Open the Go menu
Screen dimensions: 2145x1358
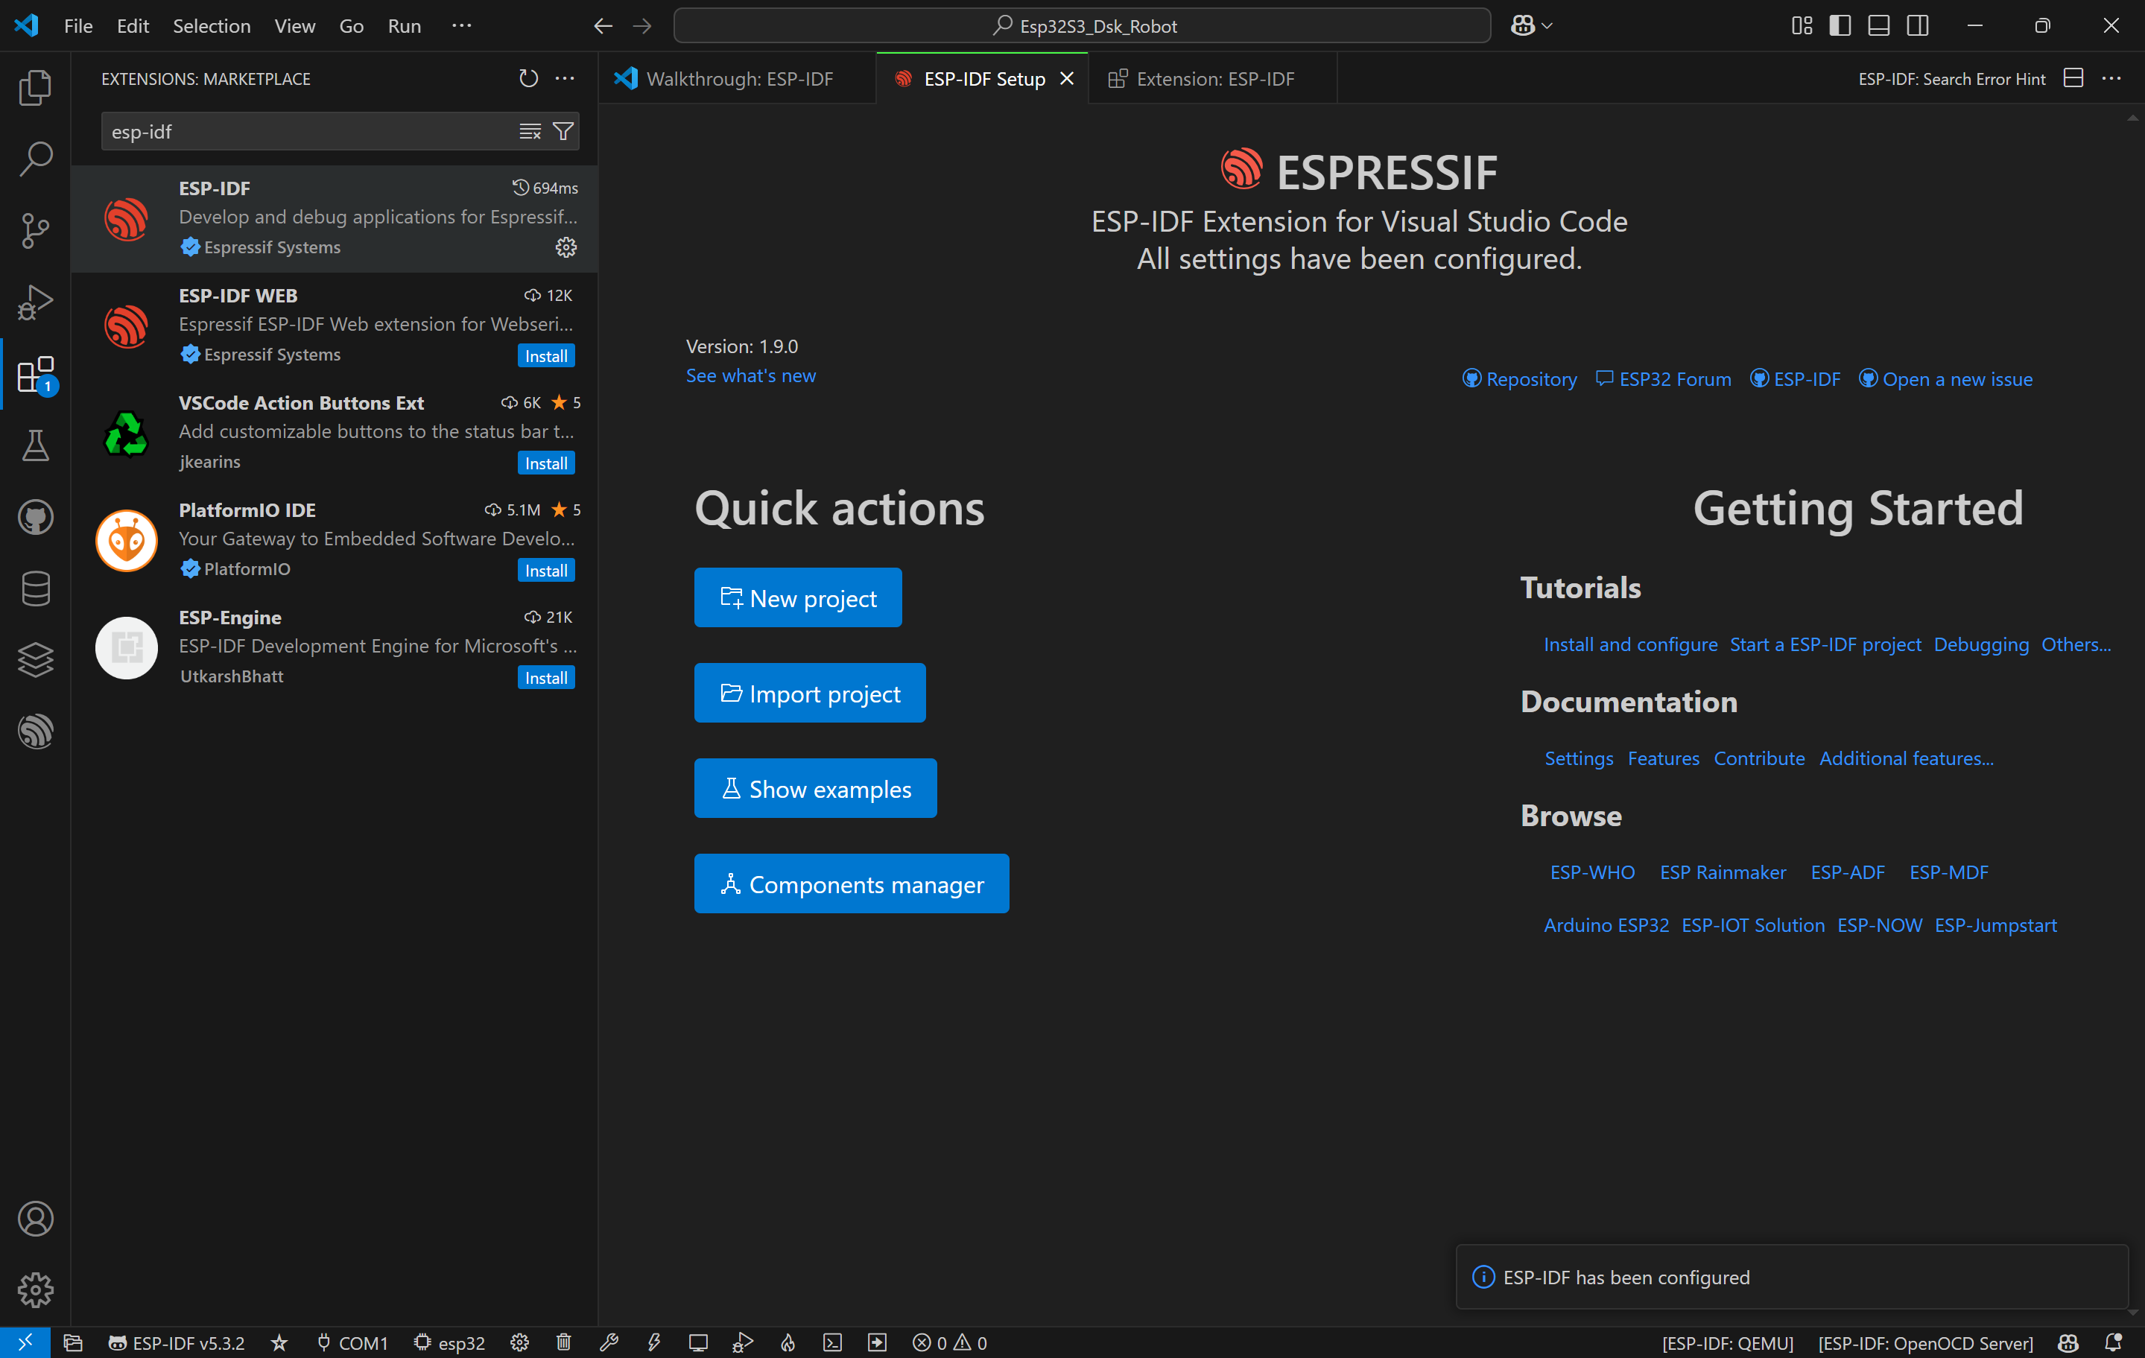click(x=351, y=26)
